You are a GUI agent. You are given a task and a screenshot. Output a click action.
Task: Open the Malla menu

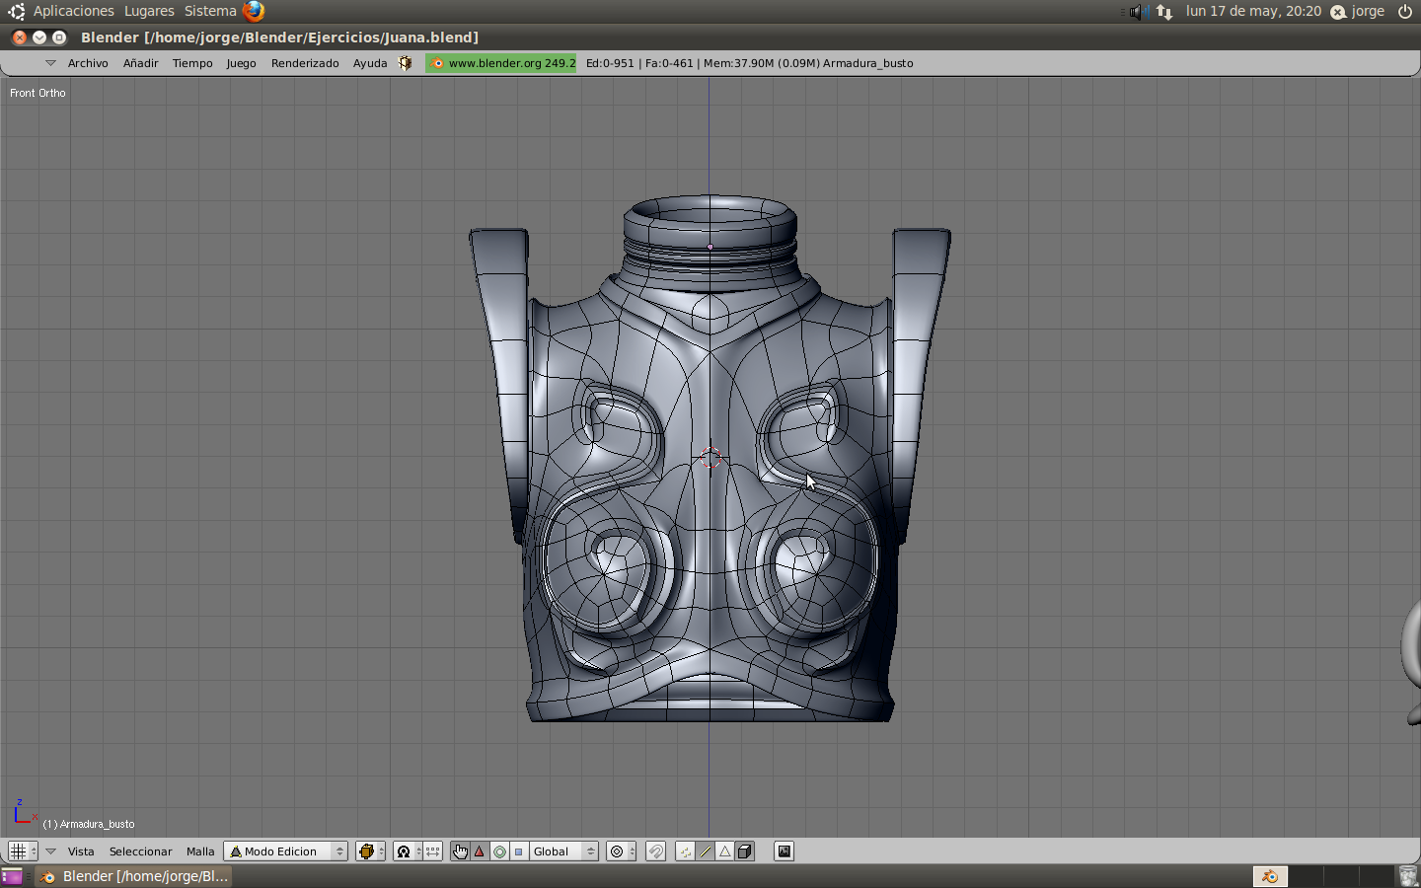[200, 851]
